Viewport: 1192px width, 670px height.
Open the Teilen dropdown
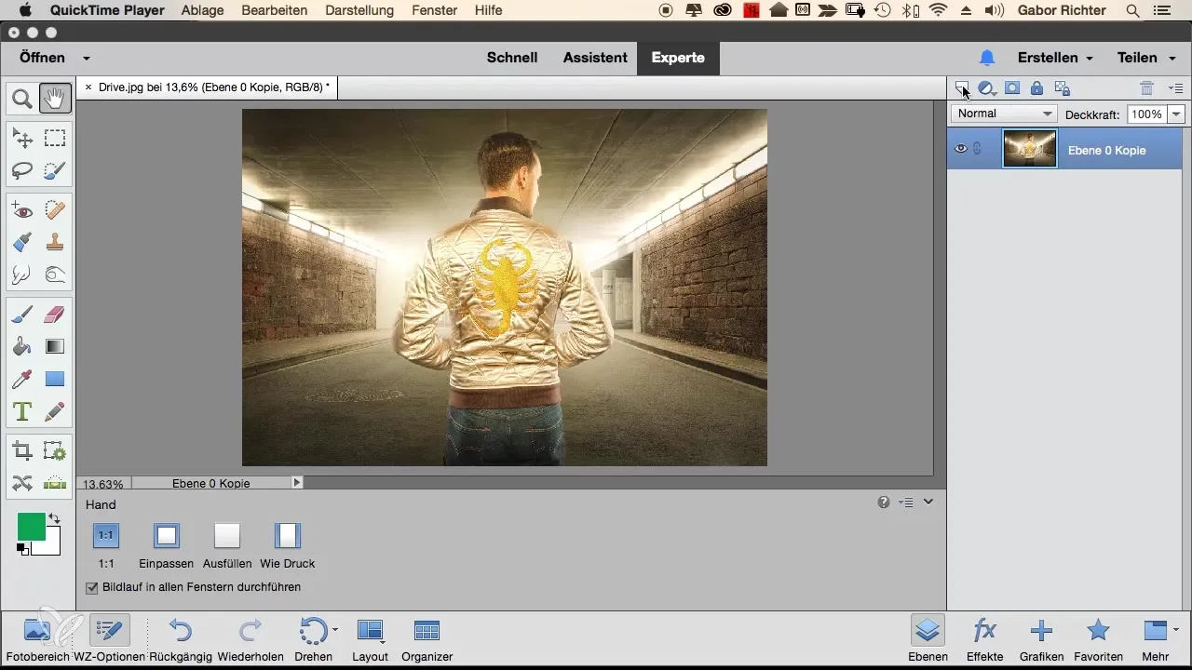click(x=1145, y=58)
